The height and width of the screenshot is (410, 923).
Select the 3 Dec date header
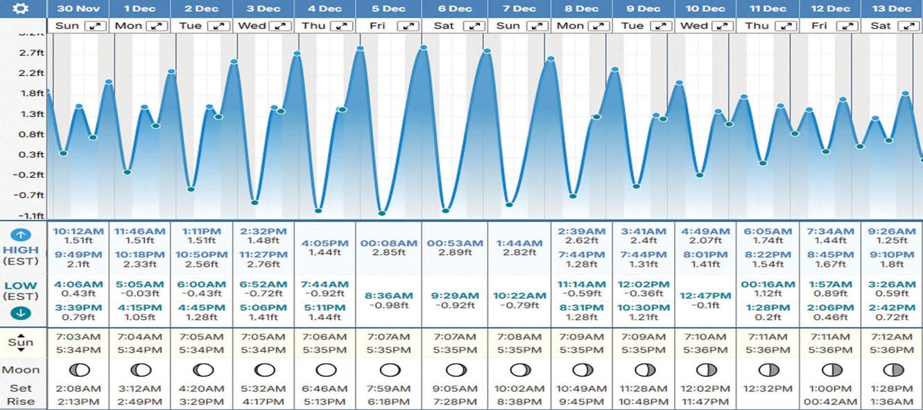tap(264, 9)
